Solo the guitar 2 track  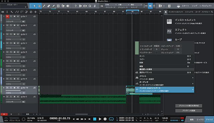click(11, 25)
